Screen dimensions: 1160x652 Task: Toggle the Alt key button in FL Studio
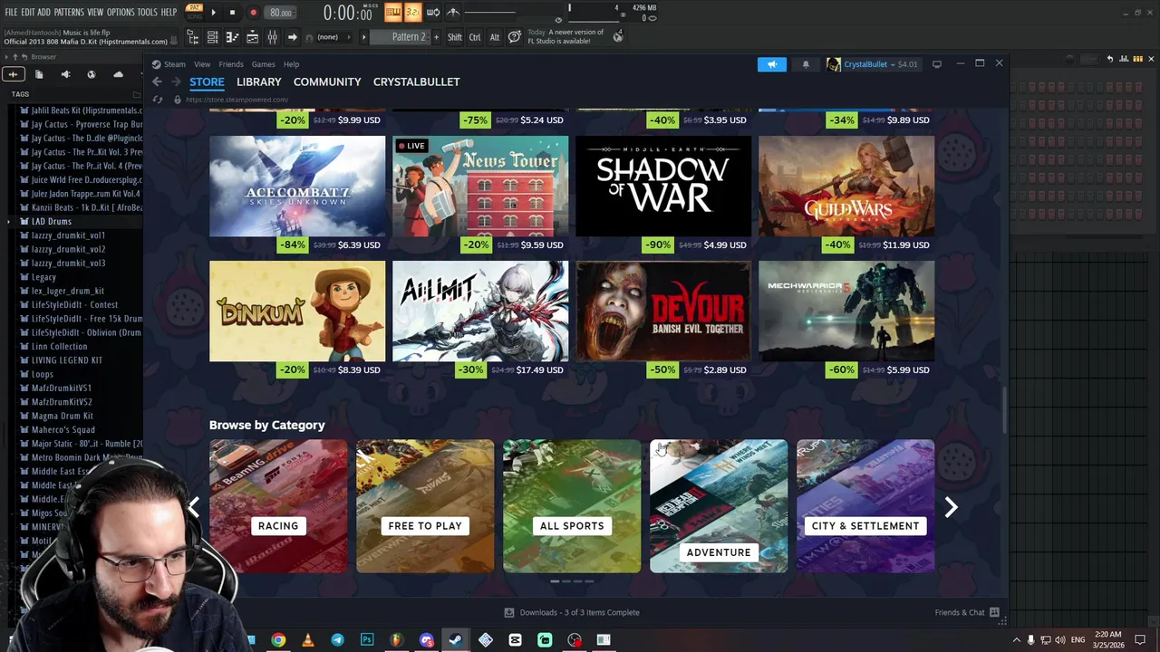point(494,37)
